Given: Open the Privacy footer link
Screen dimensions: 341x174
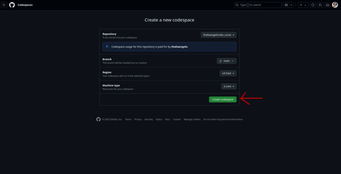Looking at the screenshot, I should [x=138, y=120].
